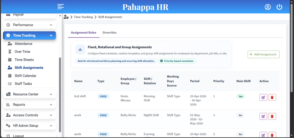Open Shift Calendar from sidebar
This screenshot has width=294, height=138.
26,76
